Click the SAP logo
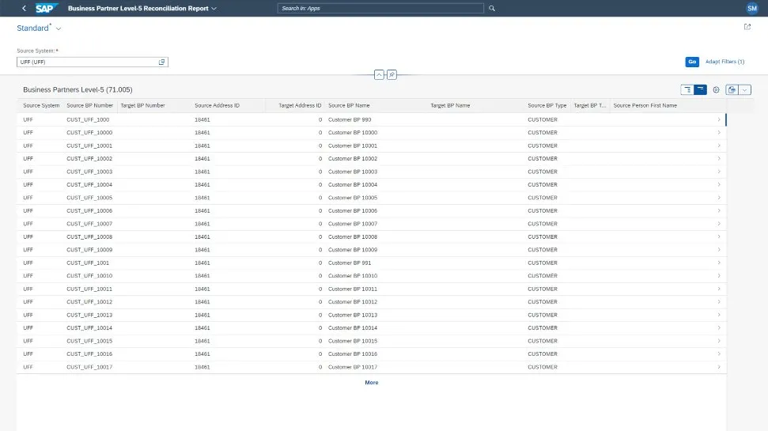 click(47, 9)
